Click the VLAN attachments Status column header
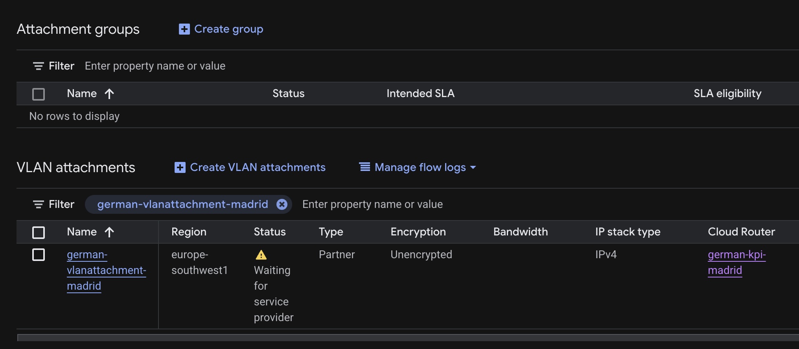799x349 pixels. coord(270,232)
